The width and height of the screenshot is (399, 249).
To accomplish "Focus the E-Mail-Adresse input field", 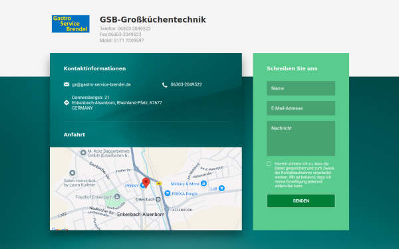I will (301, 108).
